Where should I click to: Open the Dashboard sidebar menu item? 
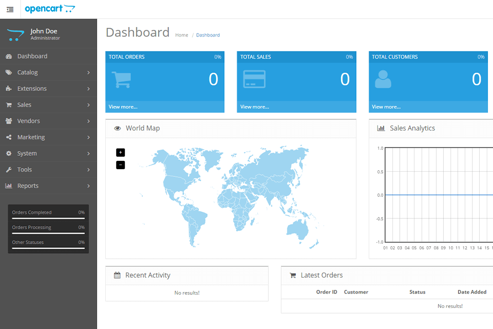[48, 57]
